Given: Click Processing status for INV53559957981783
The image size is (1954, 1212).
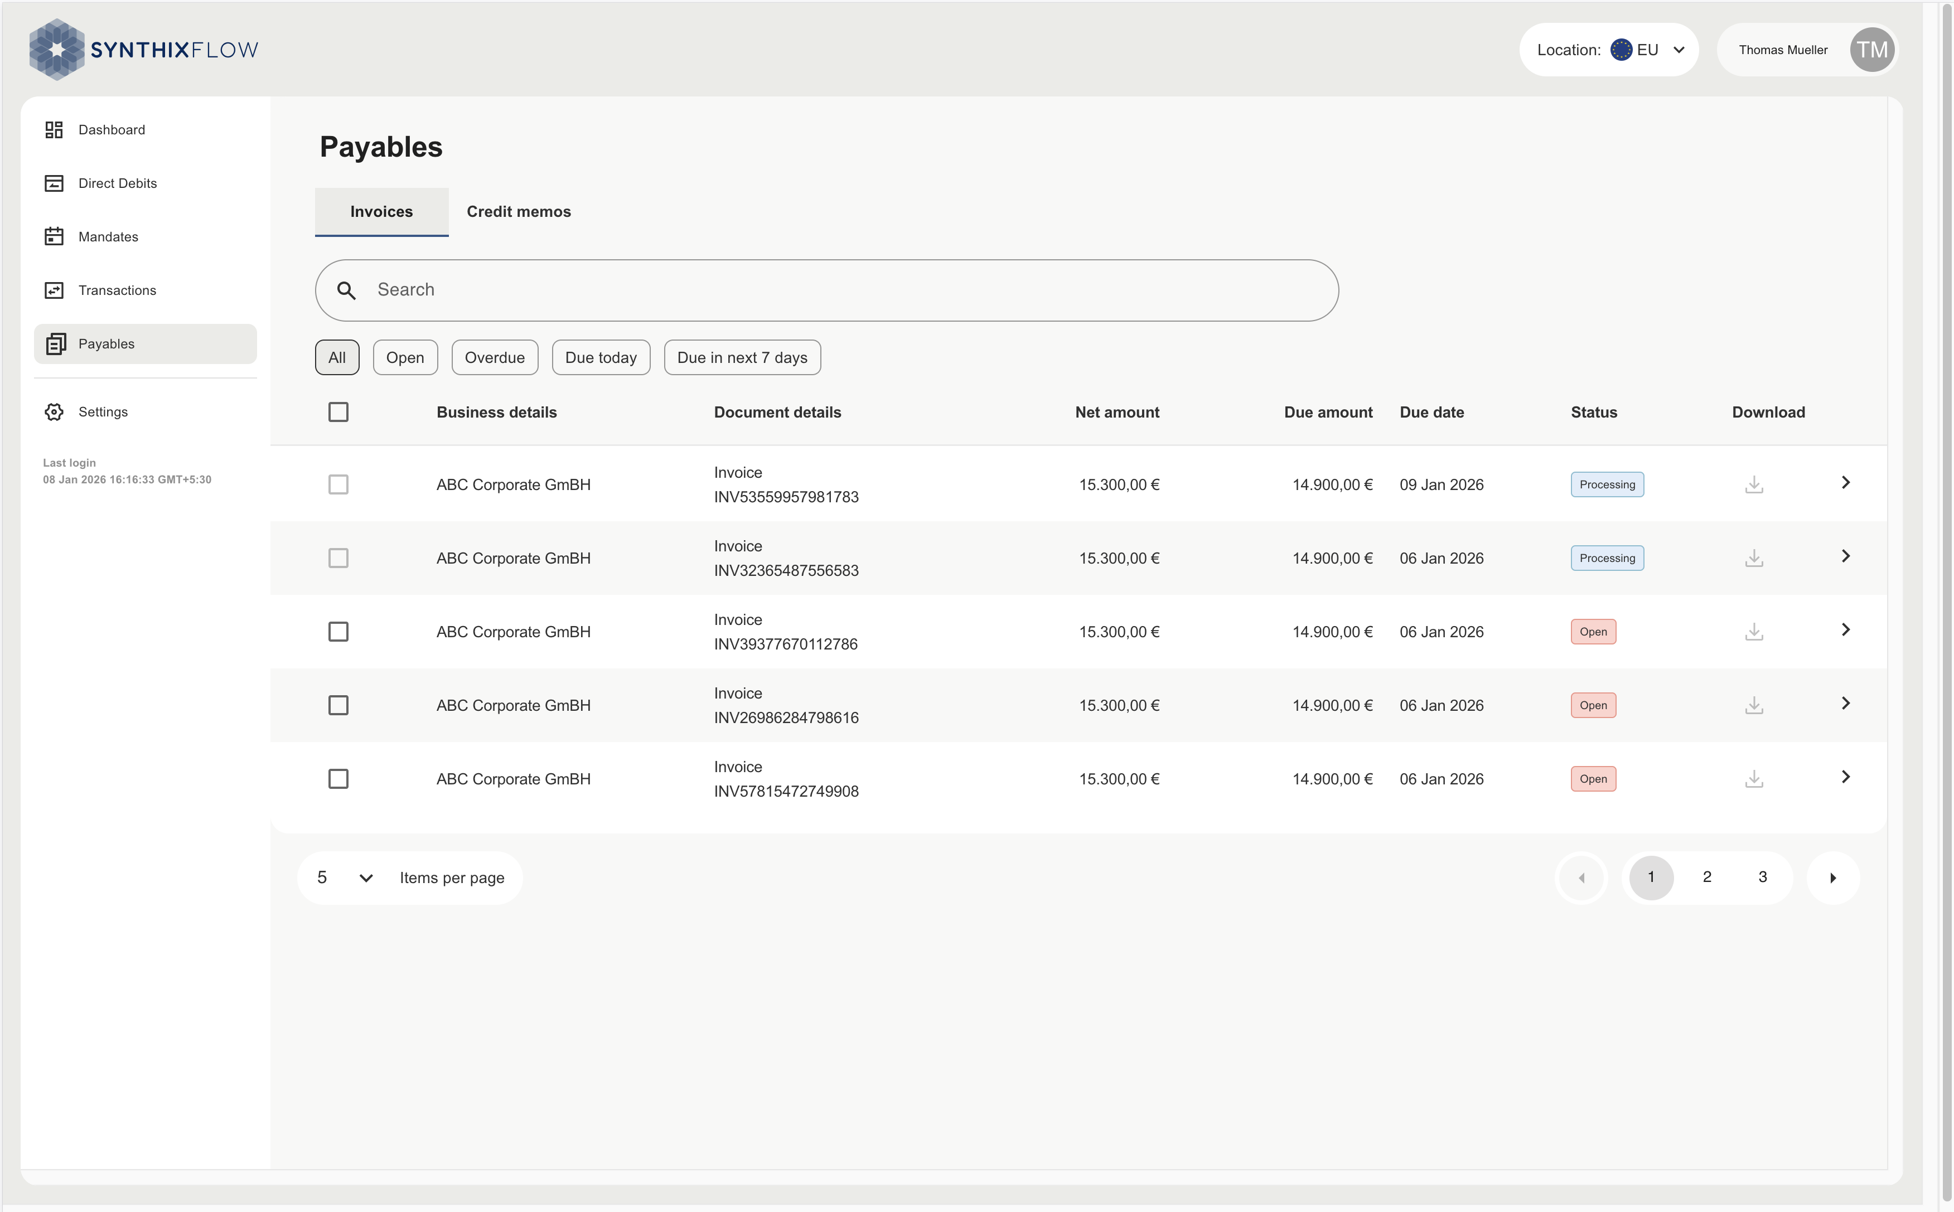Looking at the screenshot, I should point(1607,484).
